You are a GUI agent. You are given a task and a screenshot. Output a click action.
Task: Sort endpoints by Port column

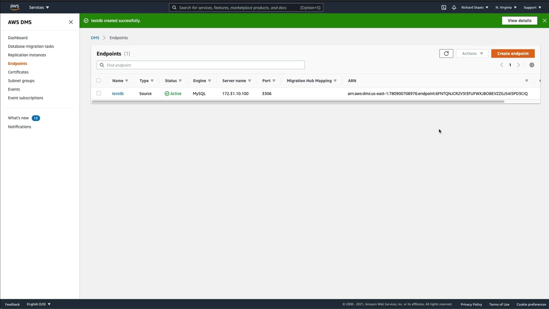pyautogui.click(x=274, y=81)
